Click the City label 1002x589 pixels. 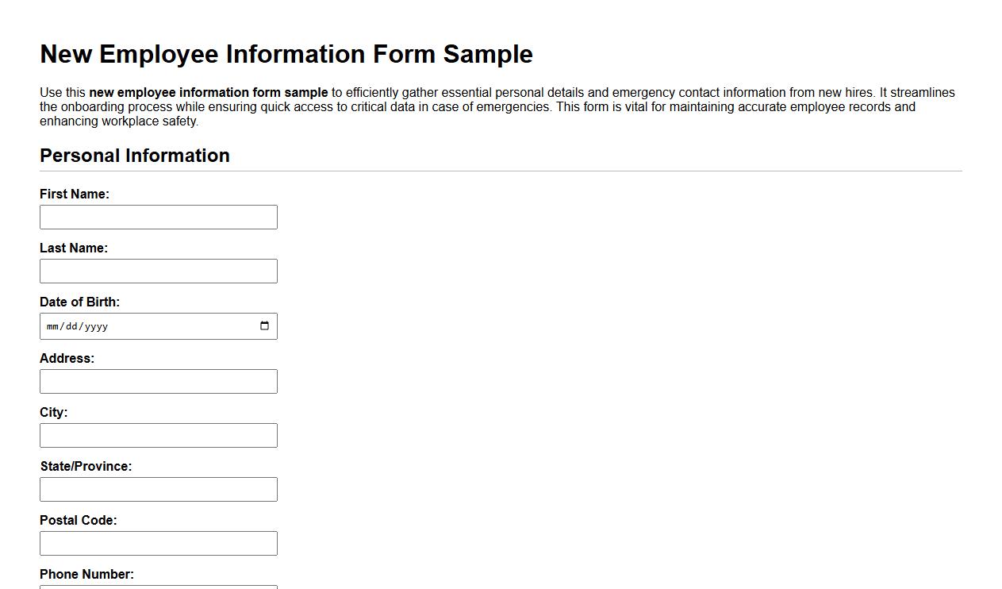(x=52, y=412)
